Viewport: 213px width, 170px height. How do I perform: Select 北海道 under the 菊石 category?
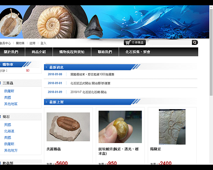click(10, 131)
